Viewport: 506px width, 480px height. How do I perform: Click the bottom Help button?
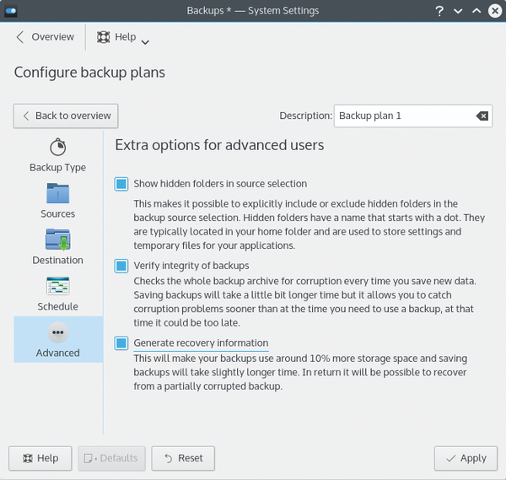40,458
